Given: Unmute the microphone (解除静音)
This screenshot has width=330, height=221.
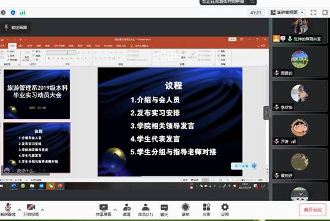Looking at the screenshot, I should [x=8, y=210].
